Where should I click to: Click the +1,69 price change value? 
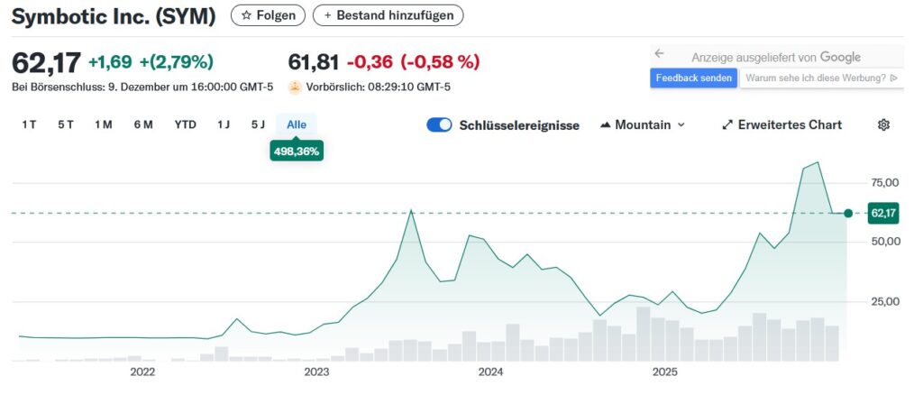point(110,62)
